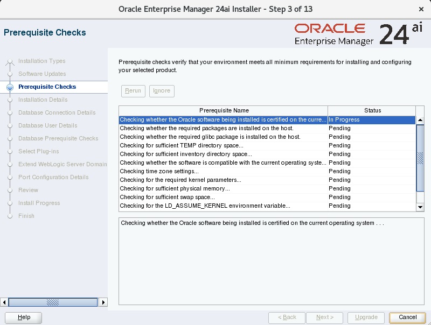Viewport: 431px width, 325px height.
Task: Click the Back button
Action: click(x=287, y=317)
